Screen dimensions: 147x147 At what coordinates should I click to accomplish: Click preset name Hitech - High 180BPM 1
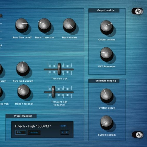click(x=33, y=126)
